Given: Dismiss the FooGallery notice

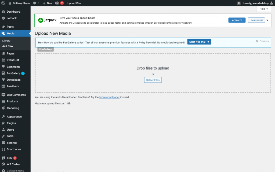Looking at the screenshot, I should [262, 41].
